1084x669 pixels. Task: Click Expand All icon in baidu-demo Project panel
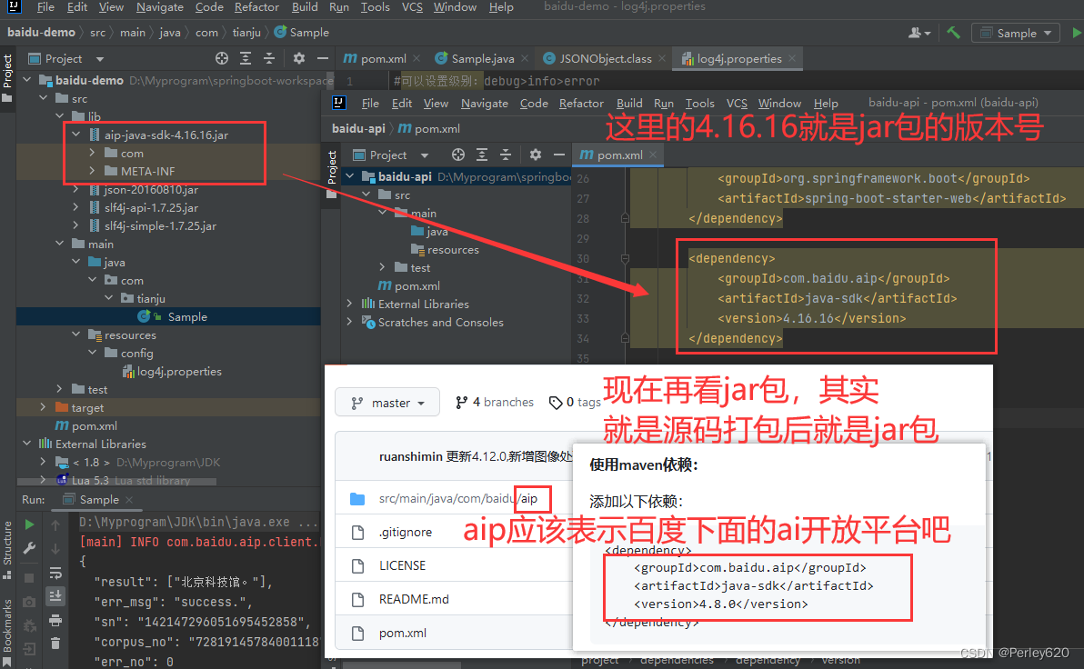click(x=246, y=59)
